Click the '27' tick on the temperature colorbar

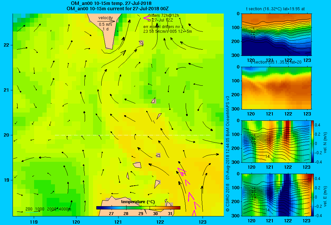point(111,214)
